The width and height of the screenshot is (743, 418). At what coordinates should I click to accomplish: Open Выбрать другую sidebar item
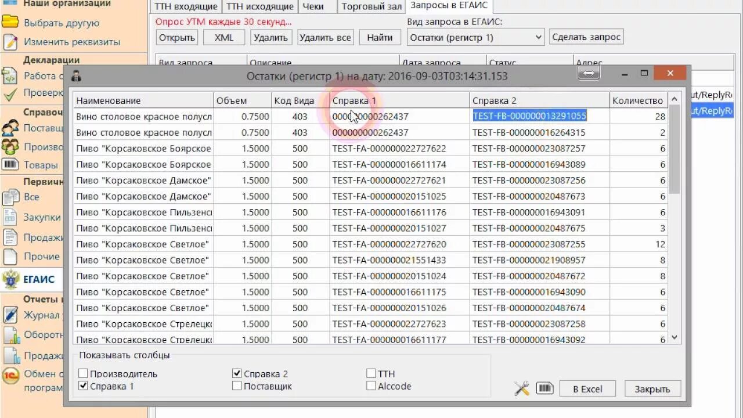[62, 23]
